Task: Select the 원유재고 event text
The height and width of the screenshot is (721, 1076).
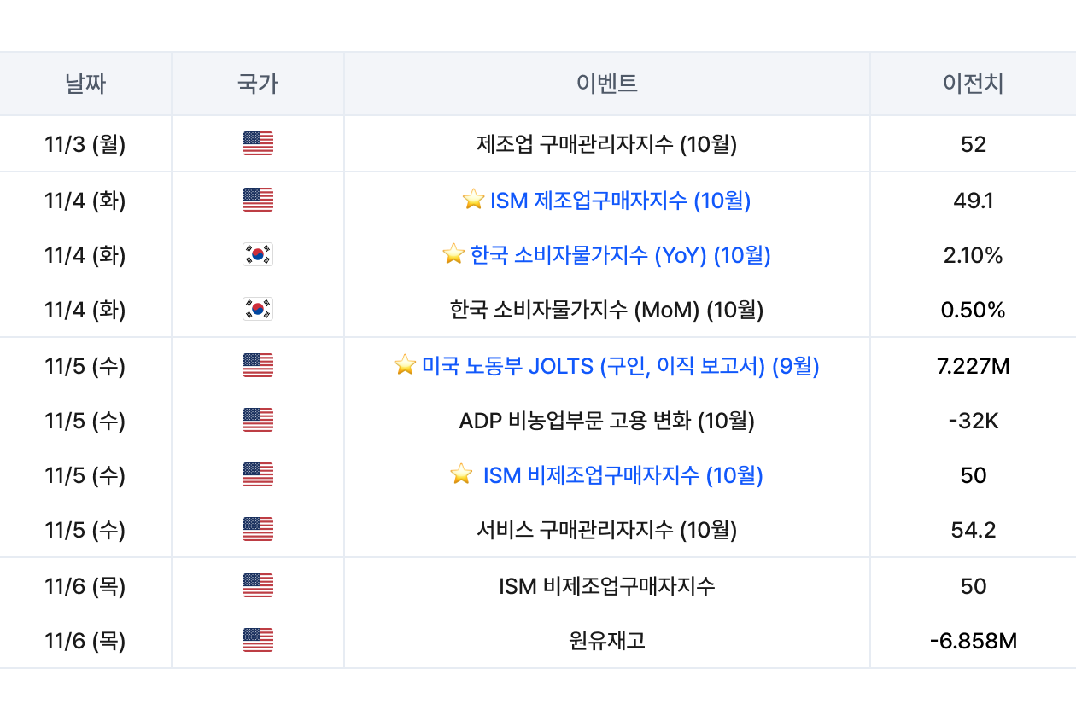Action: [606, 641]
